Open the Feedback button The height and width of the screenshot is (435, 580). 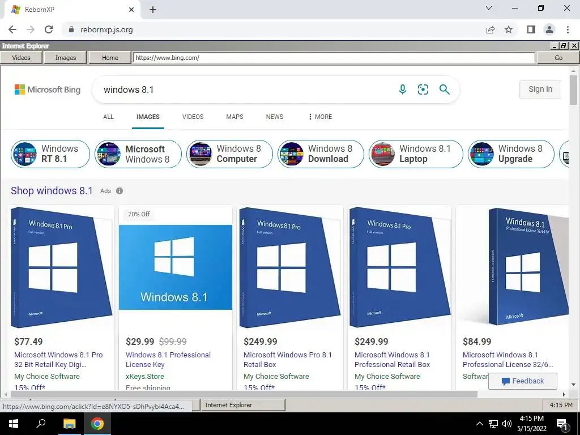522,381
